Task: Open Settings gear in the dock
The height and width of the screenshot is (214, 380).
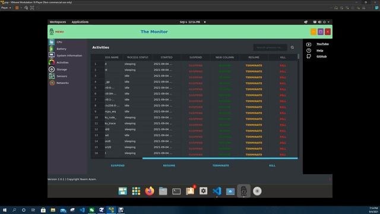Action: click(x=203, y=191)
